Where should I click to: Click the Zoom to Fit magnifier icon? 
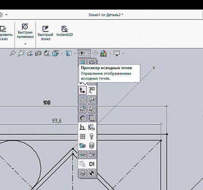pos(13,54)
